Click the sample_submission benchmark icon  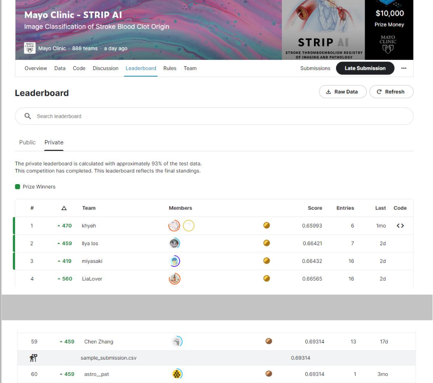point(33,358)
